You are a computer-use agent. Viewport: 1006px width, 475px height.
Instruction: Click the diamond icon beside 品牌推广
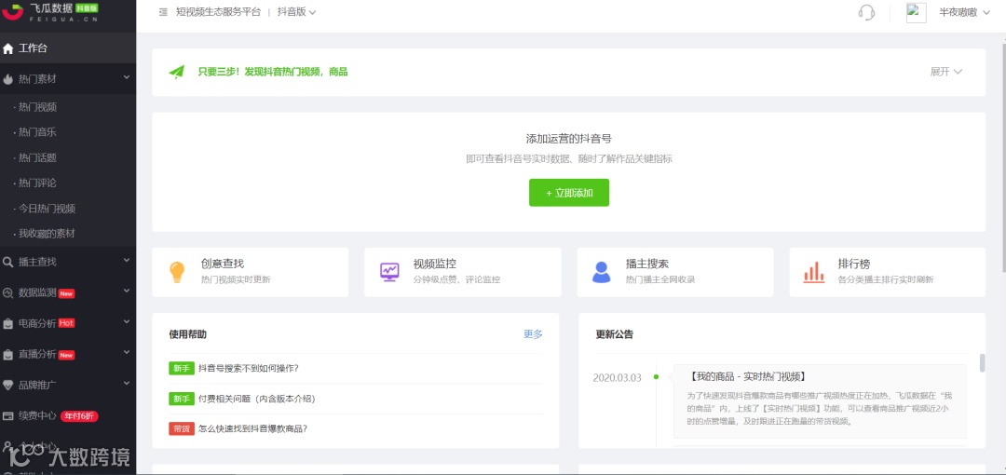8,386
